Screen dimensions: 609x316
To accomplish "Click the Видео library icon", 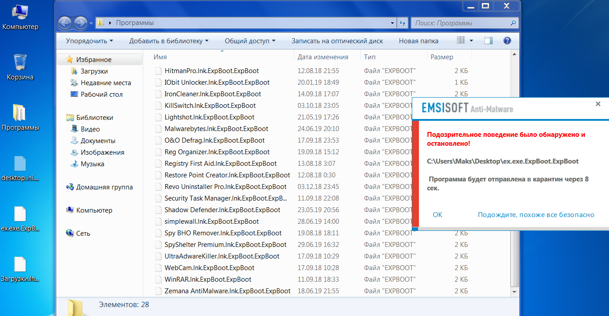I will pyautogui.click(x=74, y=129).
